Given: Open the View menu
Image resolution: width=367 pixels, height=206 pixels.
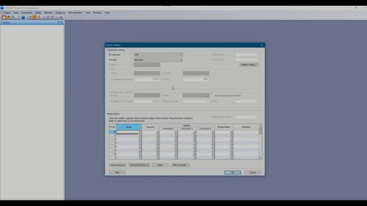Looking at the screenshot, I should click(x=16, y=13).
